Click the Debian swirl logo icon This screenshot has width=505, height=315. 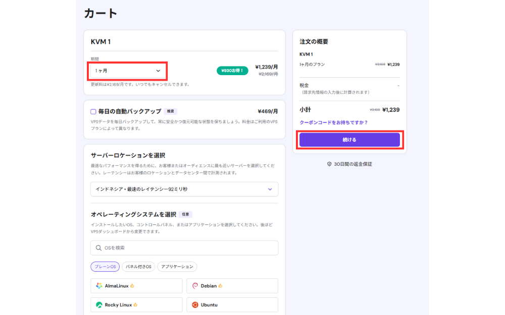tap(195, 286)
